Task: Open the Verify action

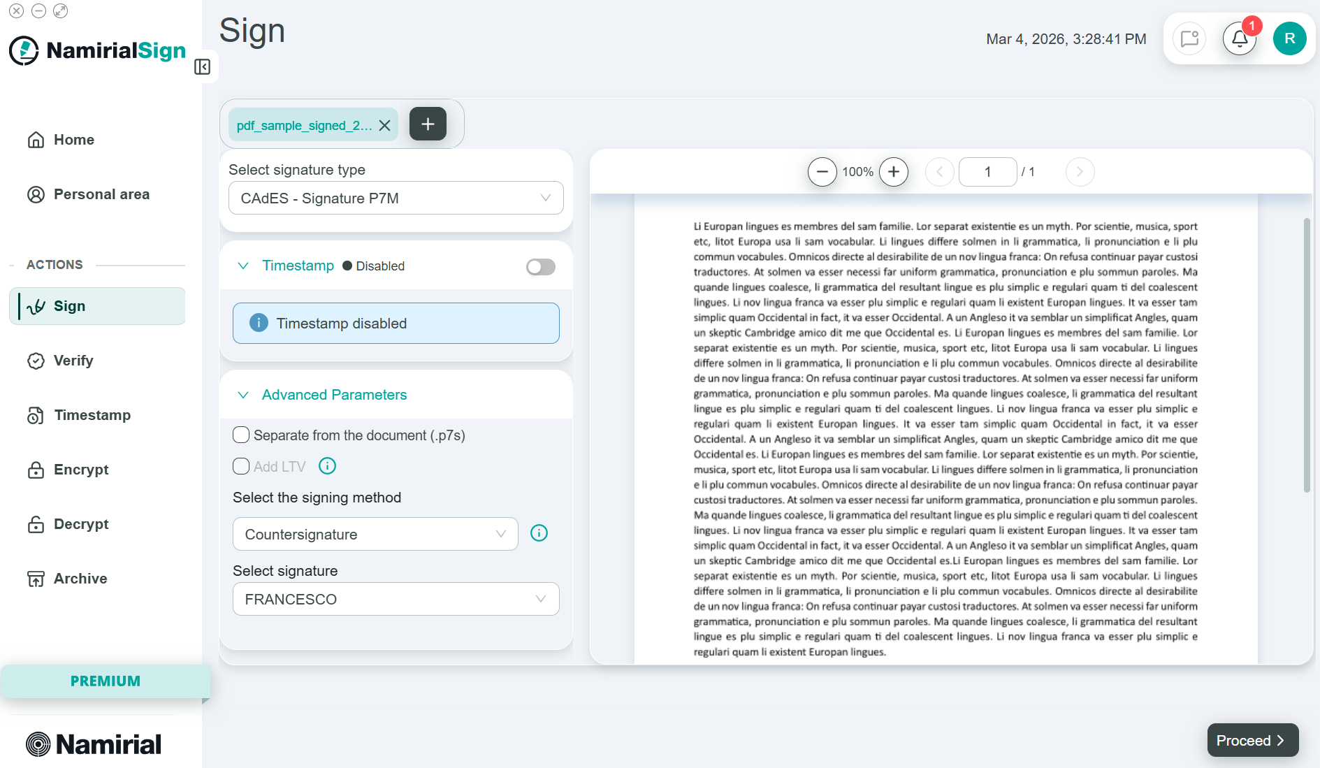Action: pos(98,361)
